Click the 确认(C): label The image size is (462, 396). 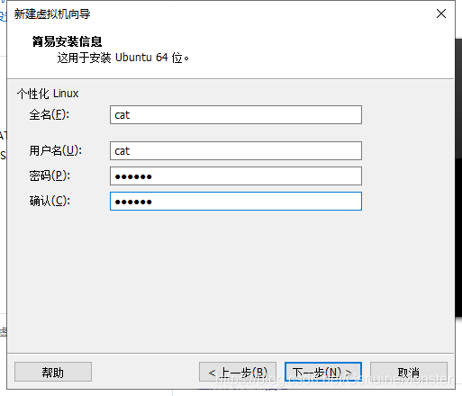pyautogui.click(x=50, y=201)
